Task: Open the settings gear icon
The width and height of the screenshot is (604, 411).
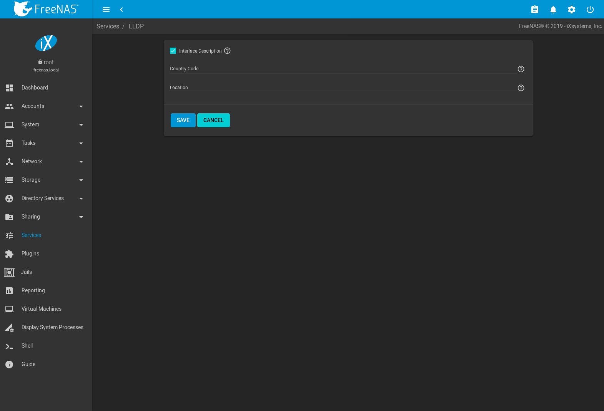Action: [x=571, y=10]
